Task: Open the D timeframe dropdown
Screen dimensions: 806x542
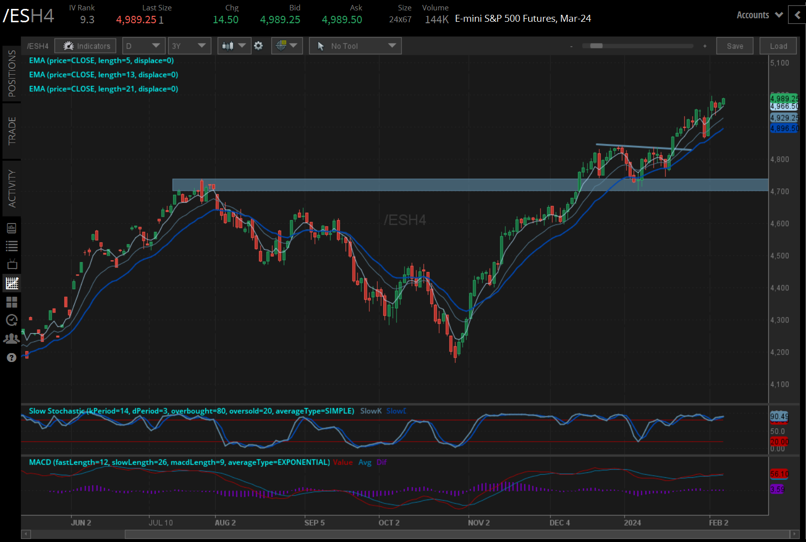Action: pyautogui.click(x=143, y=45)
